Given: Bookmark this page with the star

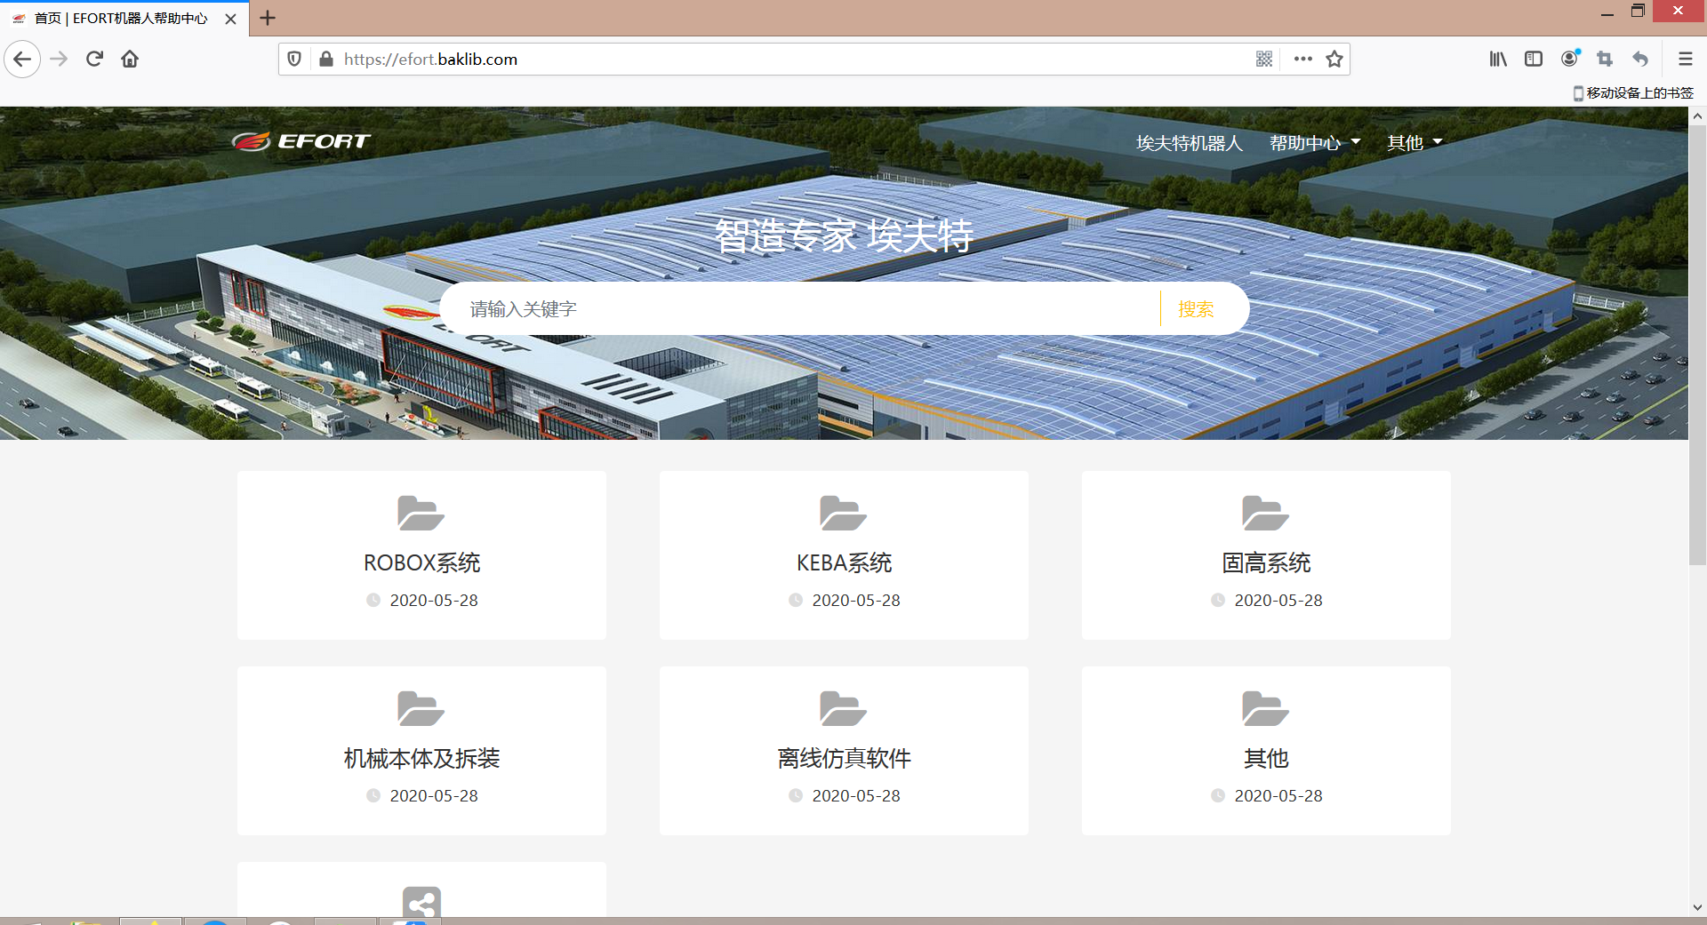Looking at the screenshot, I should pyautogui.click(x=1334, y=60).
